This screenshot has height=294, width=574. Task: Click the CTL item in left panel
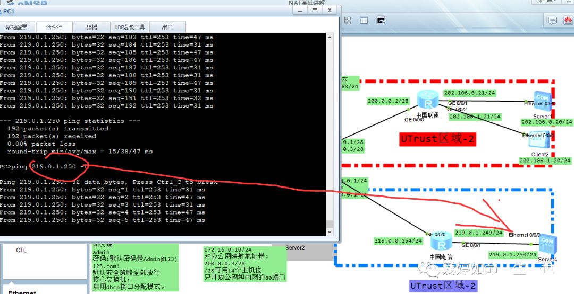(x=21, y=250)
